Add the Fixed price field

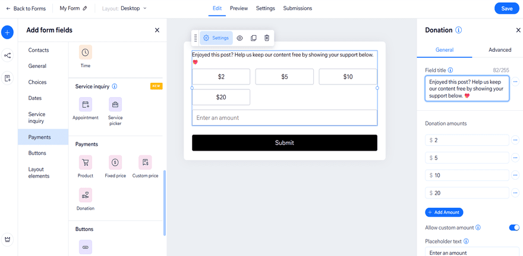coord(115,163)
